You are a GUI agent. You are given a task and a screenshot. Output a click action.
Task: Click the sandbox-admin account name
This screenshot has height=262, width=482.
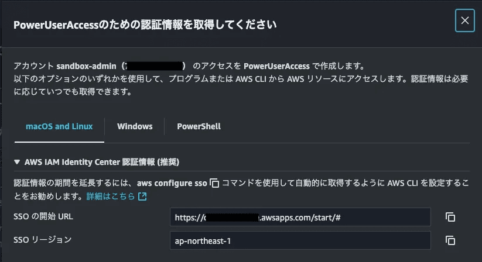pyautogui.click(x=88, y=65)
